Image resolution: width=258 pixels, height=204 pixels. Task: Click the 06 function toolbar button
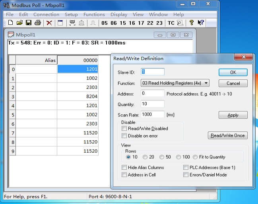(x=114, y=23)
